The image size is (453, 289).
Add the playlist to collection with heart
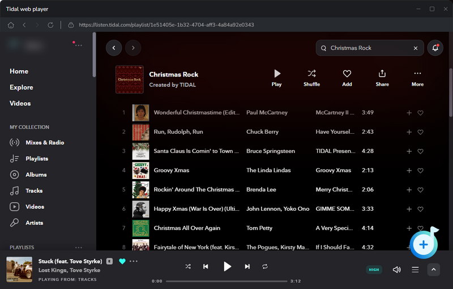(x=347, y=78)
